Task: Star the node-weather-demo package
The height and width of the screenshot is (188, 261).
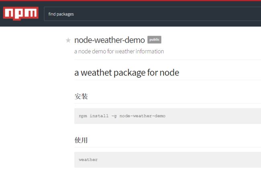Action: [x=68, y=40]
